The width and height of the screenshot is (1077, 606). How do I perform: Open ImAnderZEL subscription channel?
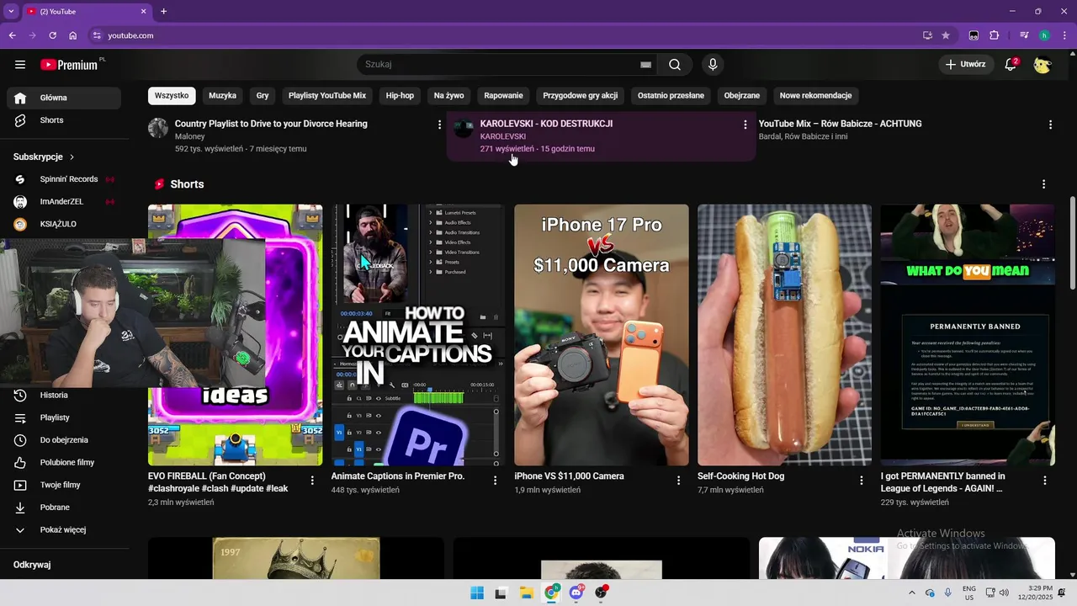pyautogui.click(x=64, y=202)
